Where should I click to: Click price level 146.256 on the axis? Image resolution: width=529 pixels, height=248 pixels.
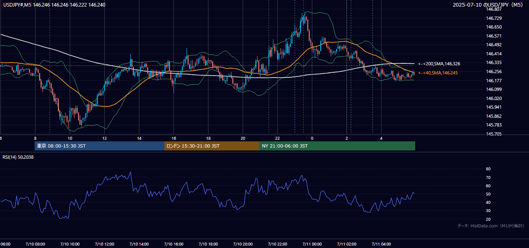tap(493, 72)
